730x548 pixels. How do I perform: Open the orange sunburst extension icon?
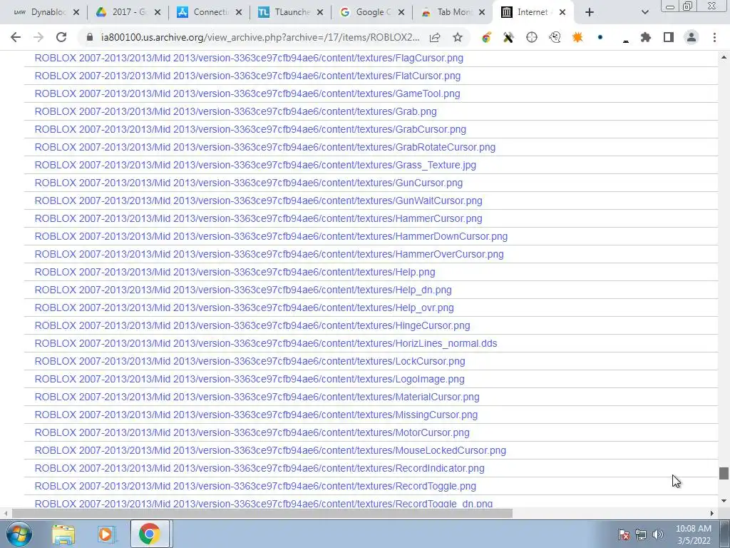click(x=577, y=37)
